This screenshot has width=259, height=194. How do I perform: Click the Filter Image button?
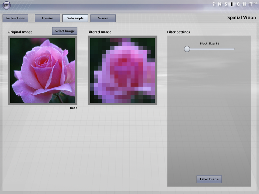[209, 179]
